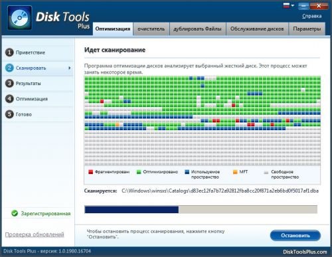Click the Зарегистрированная status label

point(46,214)
